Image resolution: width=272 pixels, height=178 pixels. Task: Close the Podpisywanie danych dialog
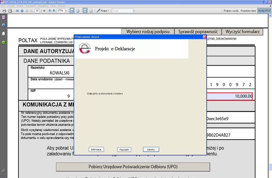pyautogui.click(x=204, y=37)
